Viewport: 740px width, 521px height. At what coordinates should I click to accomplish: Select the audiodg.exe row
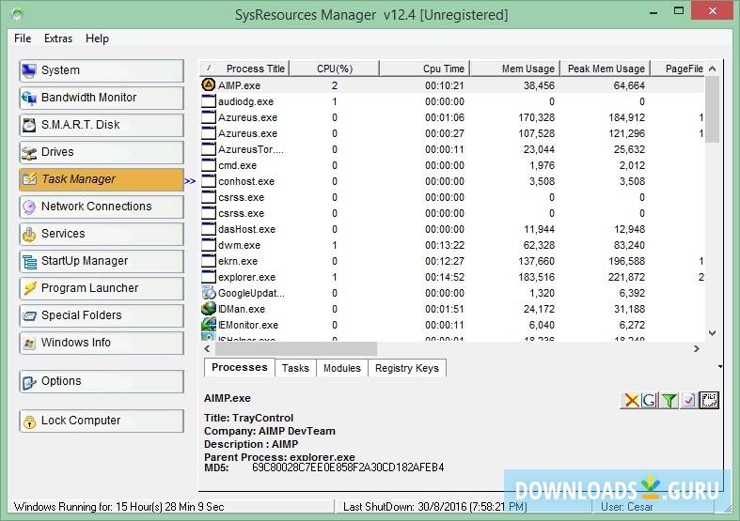coord(452,101)
